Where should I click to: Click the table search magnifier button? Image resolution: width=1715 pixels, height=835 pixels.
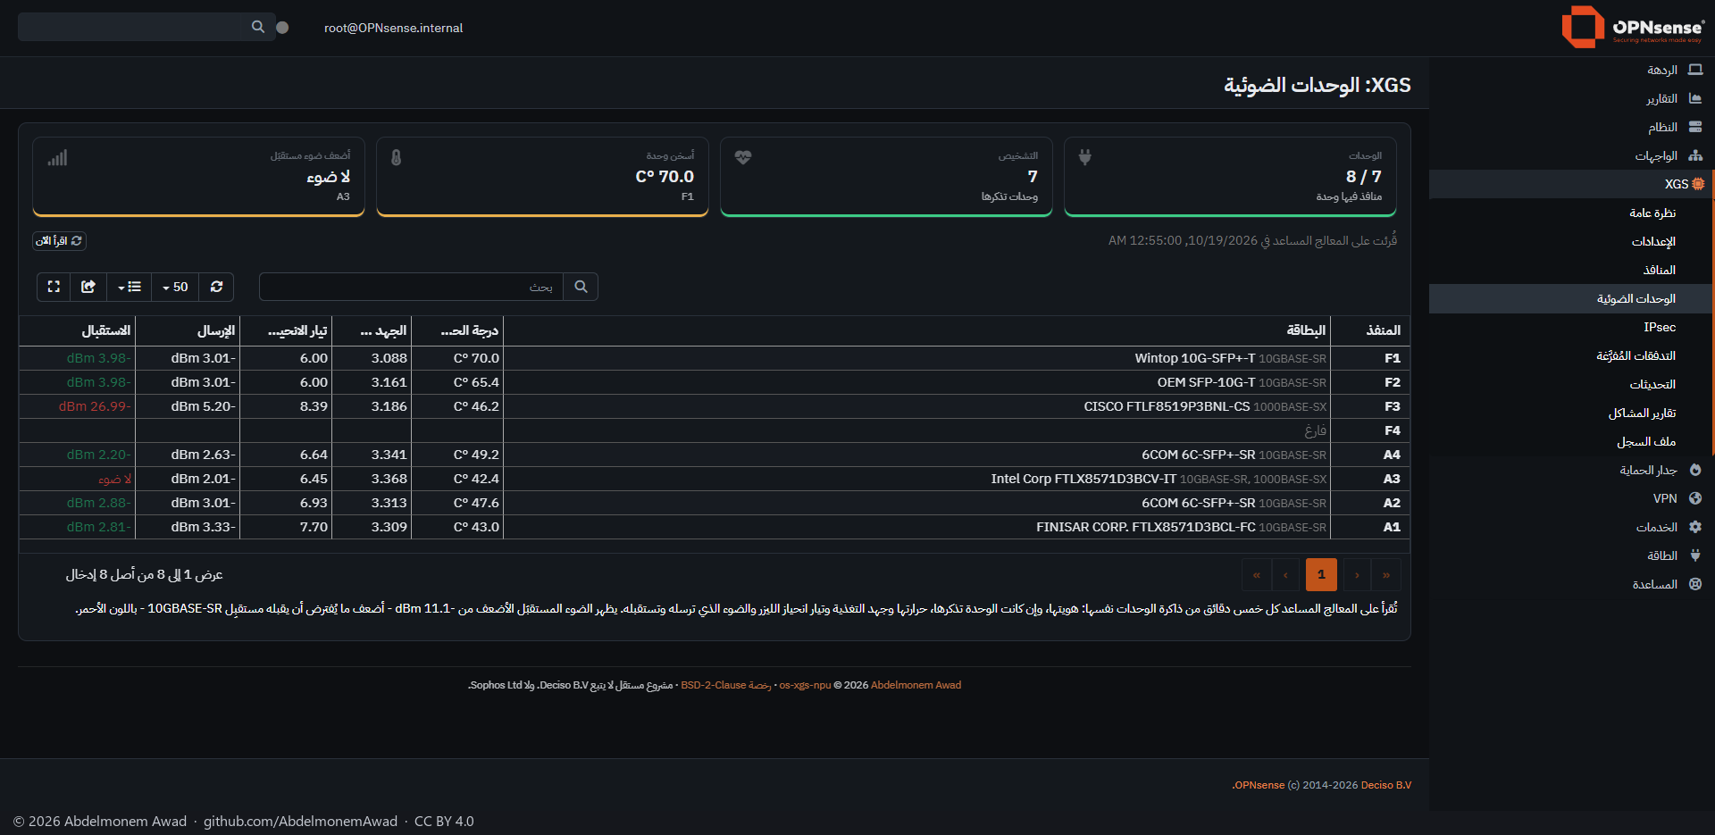click(581, 287)
